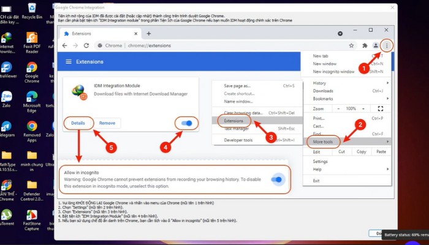429x245 pixels.
Task: Click Copy in the Edit row
Action: [361, 151]
